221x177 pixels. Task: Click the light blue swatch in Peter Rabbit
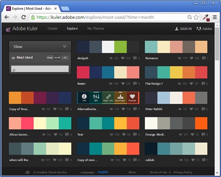click(x=164, y=98)
